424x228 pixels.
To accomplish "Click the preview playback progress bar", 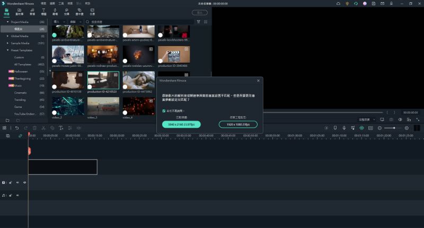I will pyautogui.click(x=323, y=112).
